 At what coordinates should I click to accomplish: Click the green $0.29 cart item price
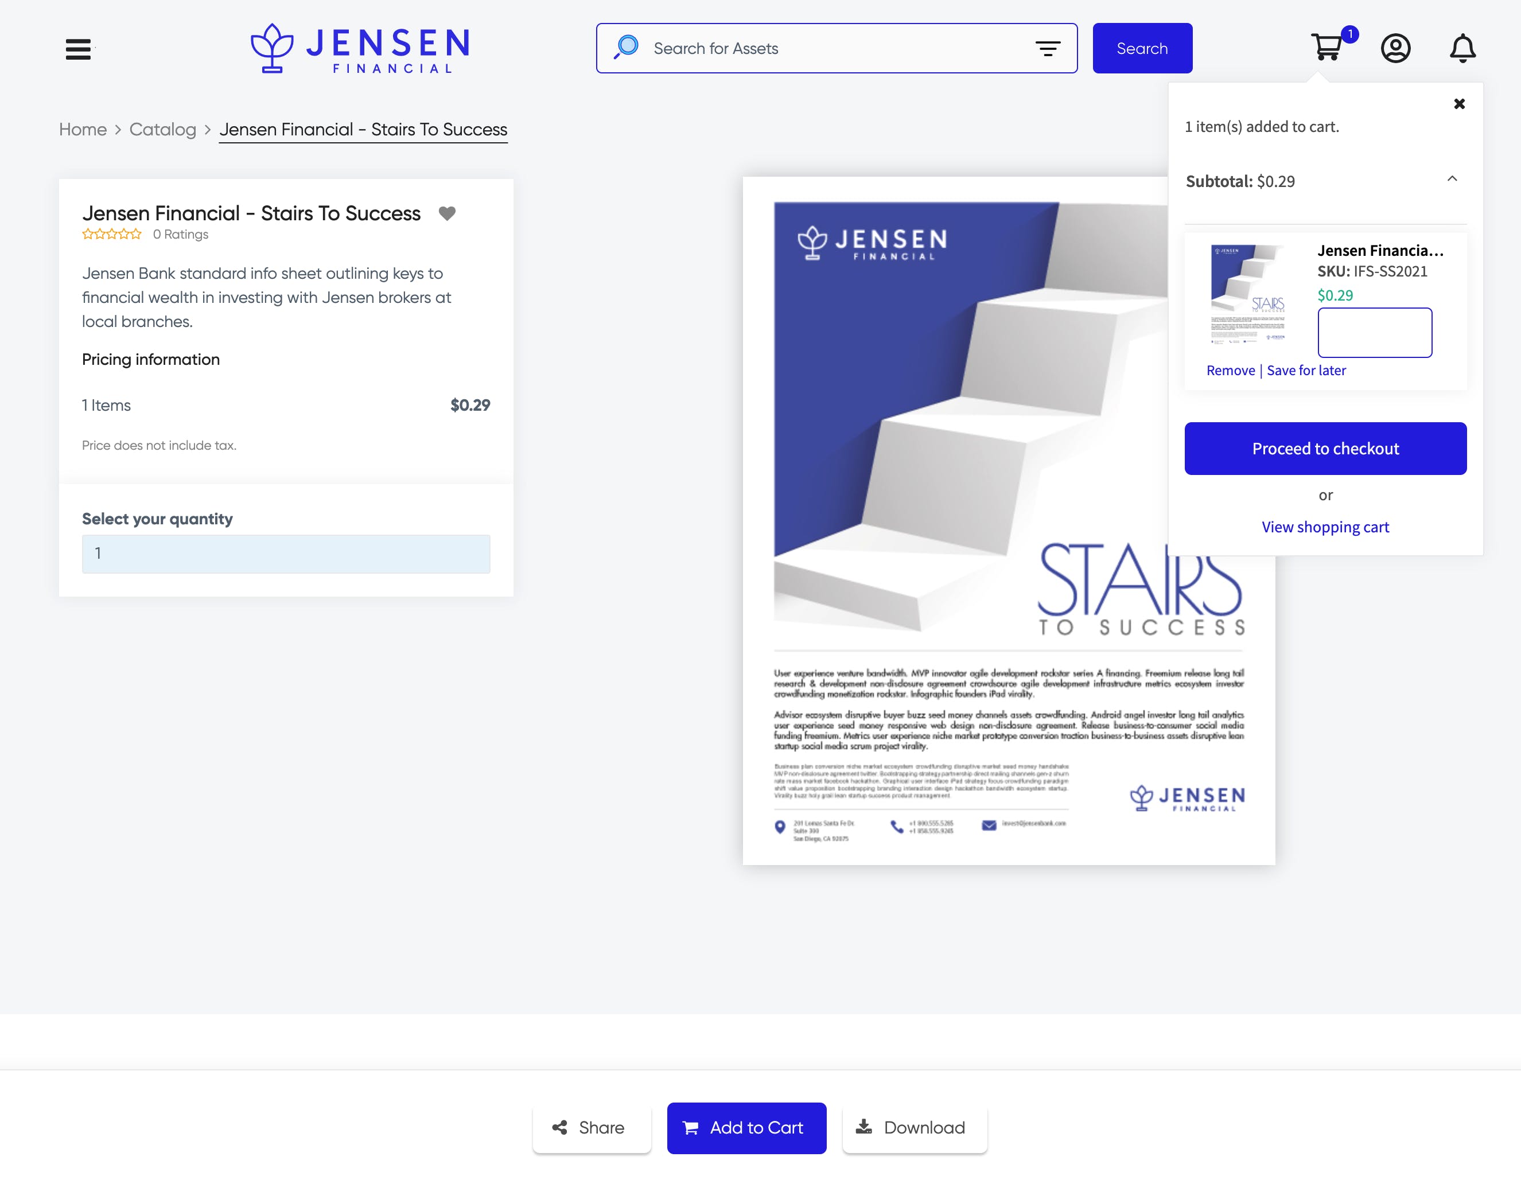(x=1335, y=295)
